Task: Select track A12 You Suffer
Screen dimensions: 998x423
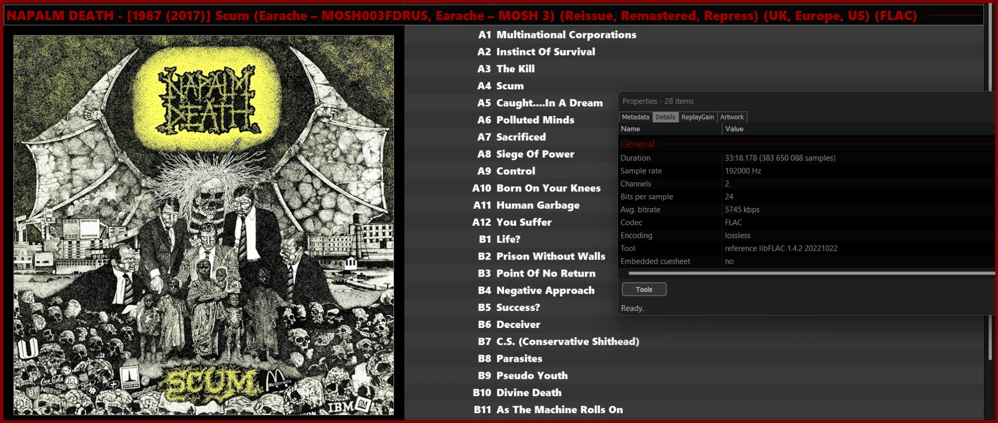Action: coord(512,222)
